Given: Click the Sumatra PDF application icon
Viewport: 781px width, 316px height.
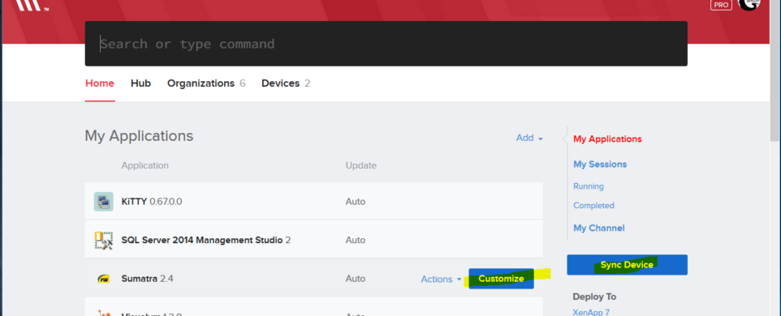Looking at the screenshot, I should [x=104, y=279].
